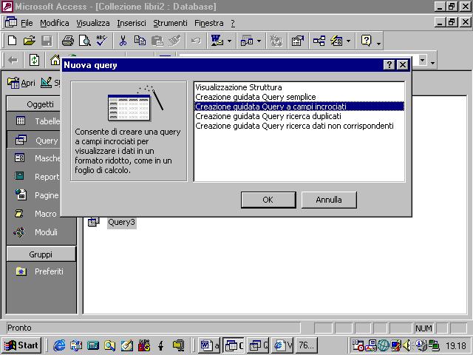Viewport: 473px width, 355px height.
Task: Open the Finestra menu
Action: point(208,23)
